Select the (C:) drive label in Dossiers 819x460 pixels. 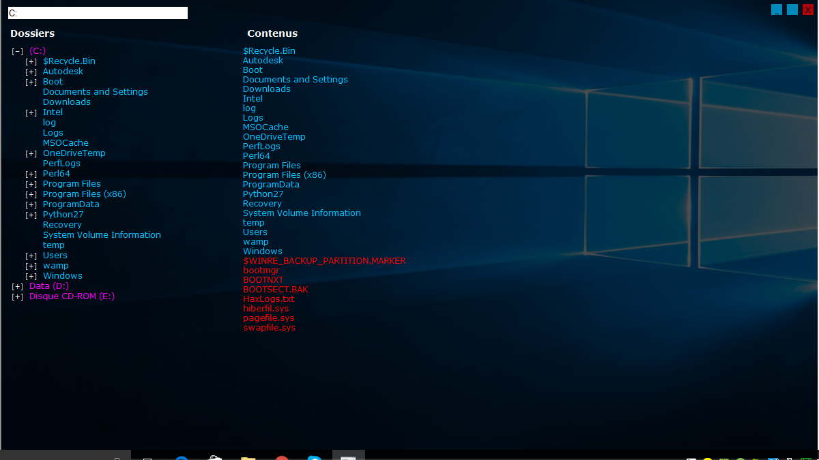tap(38, 51)
